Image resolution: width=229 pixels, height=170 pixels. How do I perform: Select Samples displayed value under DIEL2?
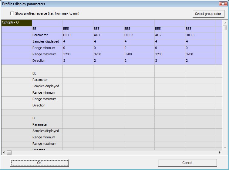139,42
